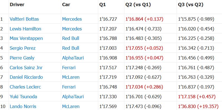Click the Q2 (vs Q1) column header
The height and width of the screenshot is (110, 222).
click(138, 5)
